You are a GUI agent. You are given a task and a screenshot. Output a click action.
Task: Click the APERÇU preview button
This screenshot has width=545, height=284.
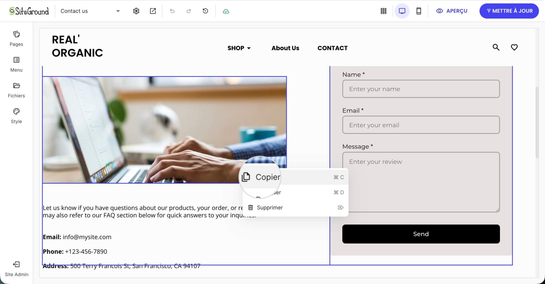[452, 11]
